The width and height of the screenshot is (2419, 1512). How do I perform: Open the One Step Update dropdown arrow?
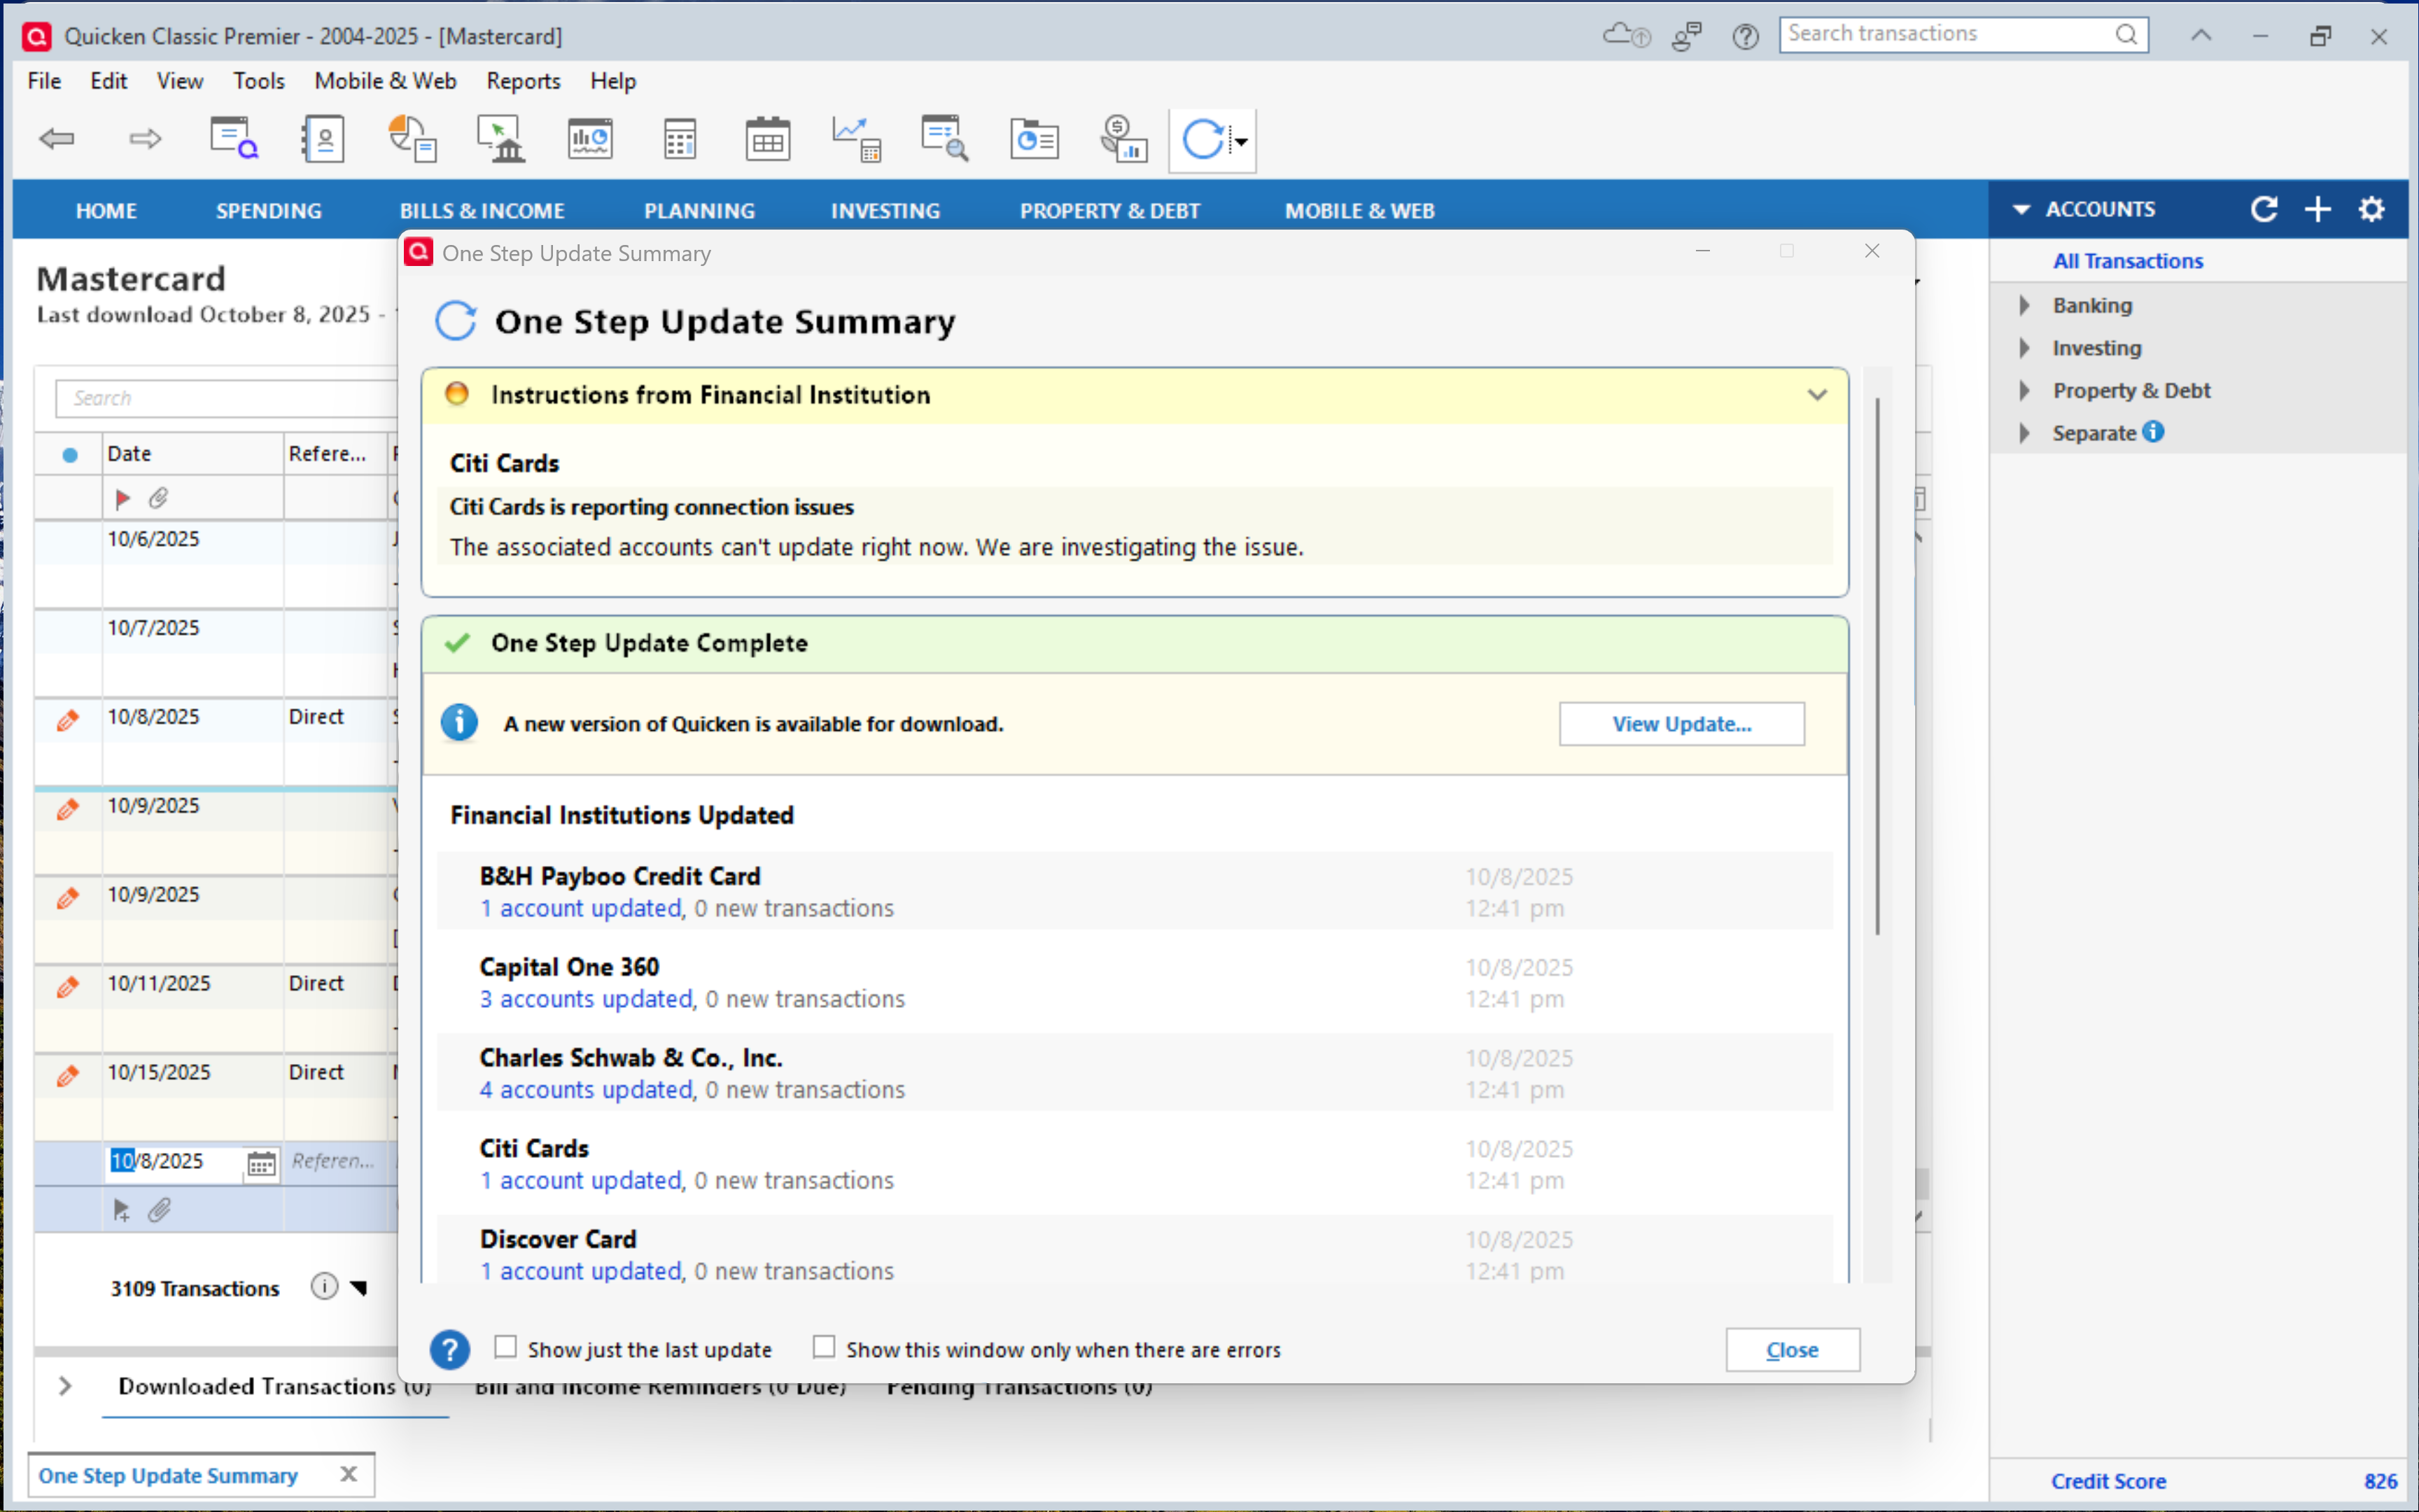click(x=1240, y=141)
